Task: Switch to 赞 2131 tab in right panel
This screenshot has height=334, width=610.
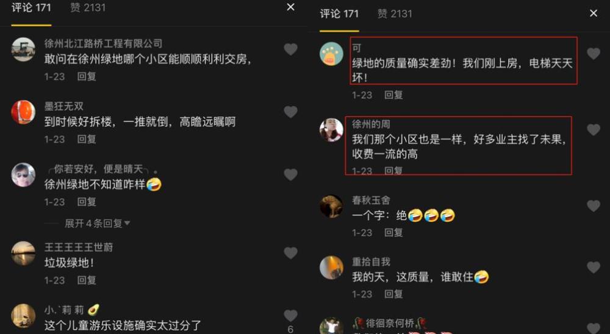Action: click(395, 13)
